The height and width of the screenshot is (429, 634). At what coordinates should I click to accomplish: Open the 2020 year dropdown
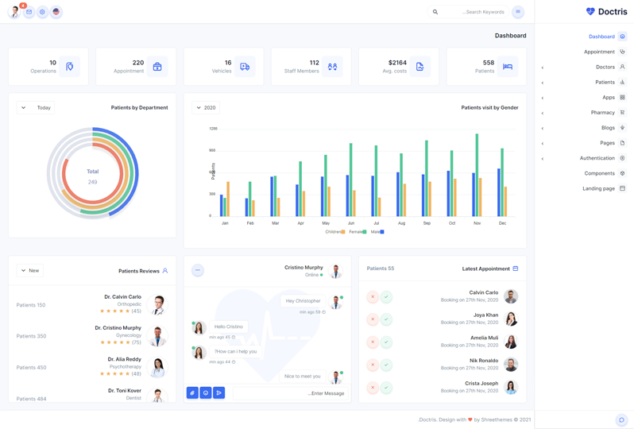coord(206,107)
